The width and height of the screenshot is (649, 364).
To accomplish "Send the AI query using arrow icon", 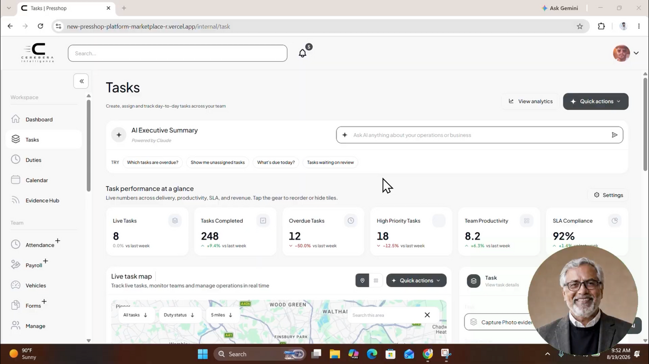I will [x=614, y=135].
